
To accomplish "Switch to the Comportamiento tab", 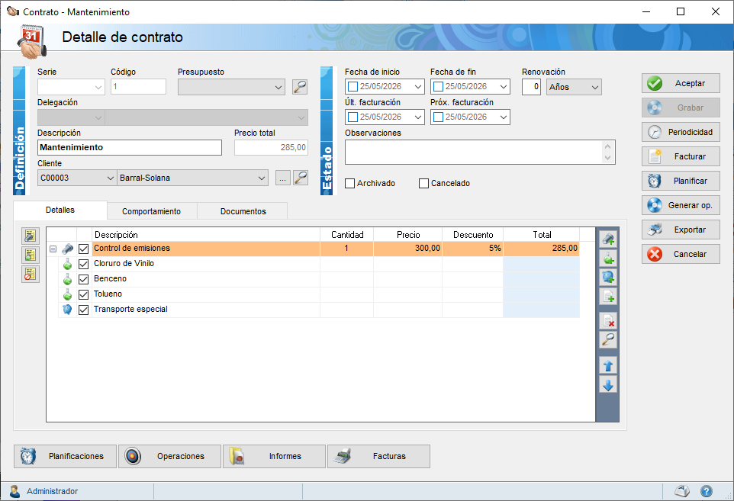I will tap(151, 211).
